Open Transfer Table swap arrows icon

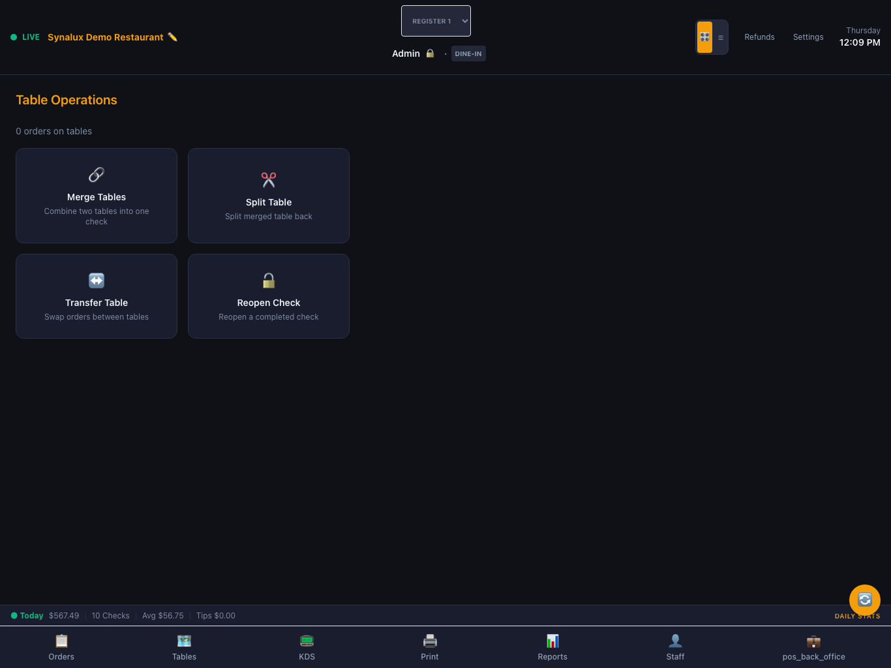pos(97,281)
